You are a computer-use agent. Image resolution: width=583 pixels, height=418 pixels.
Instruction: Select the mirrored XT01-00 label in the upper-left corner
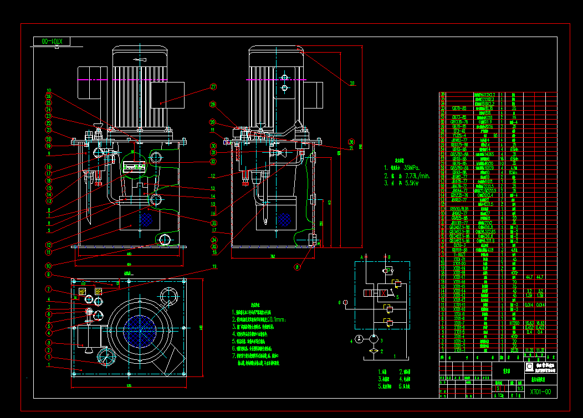coord(52,41)
